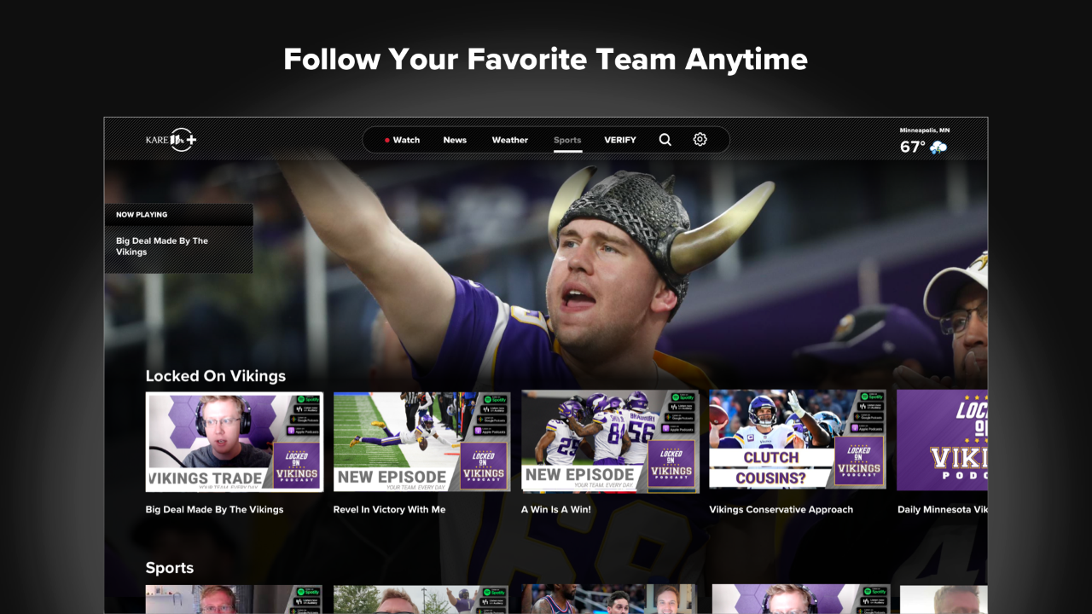Click the weather cloud icon

click(x=938, y=148)
